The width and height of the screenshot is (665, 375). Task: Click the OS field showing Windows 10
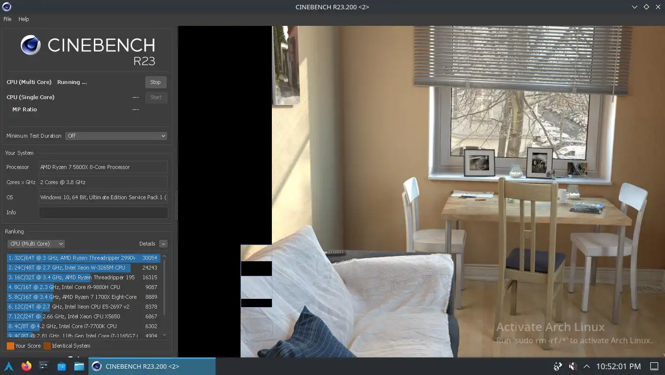[x=103, y=197]
